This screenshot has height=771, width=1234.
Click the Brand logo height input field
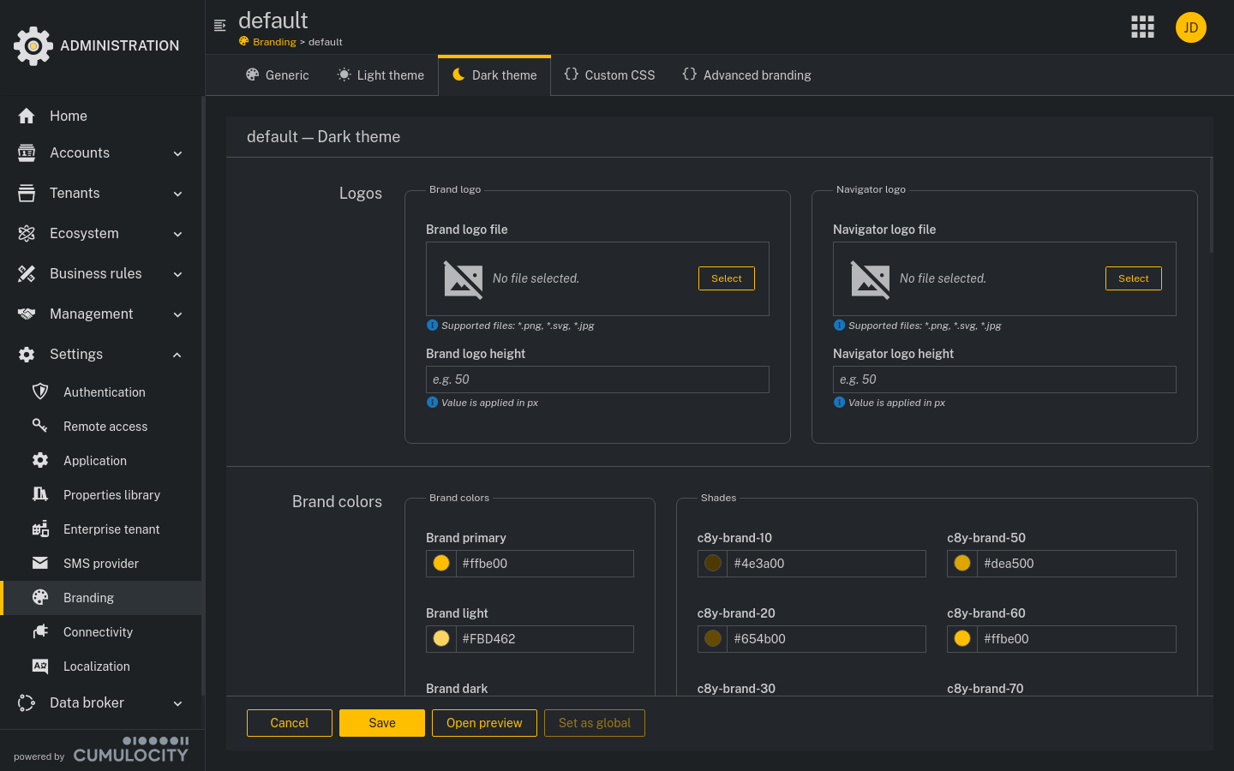pyautogui.click(x=597, y=379)
